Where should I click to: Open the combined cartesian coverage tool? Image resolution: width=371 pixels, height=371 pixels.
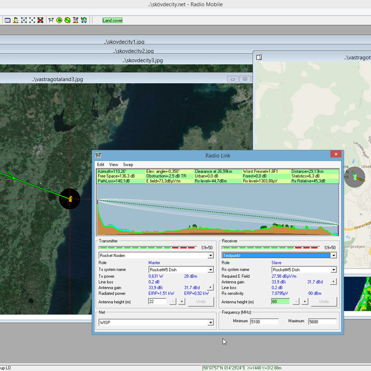[x=67, y=20]
